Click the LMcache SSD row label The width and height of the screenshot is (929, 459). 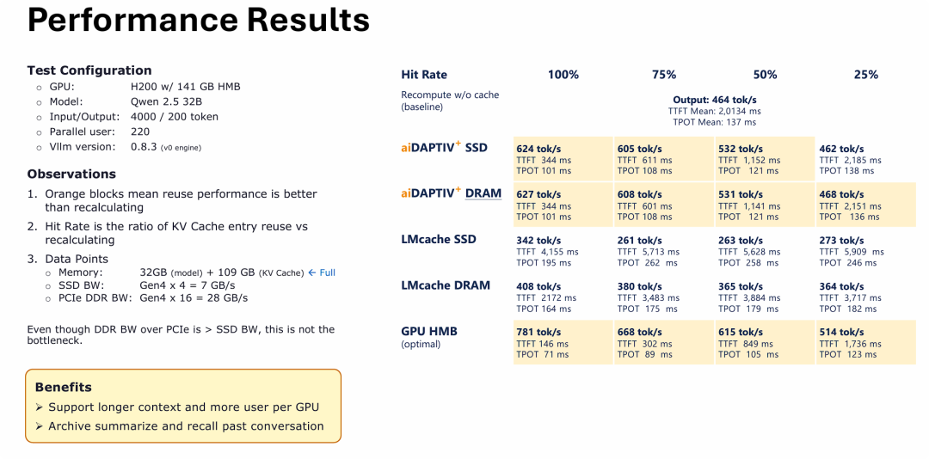(x=438, y=239)
